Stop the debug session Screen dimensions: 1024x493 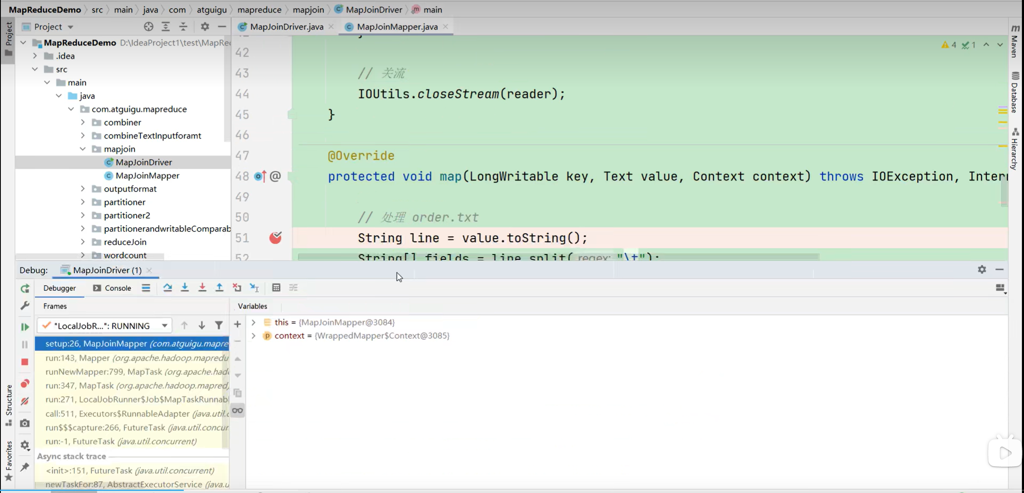(x=25, y=362)
